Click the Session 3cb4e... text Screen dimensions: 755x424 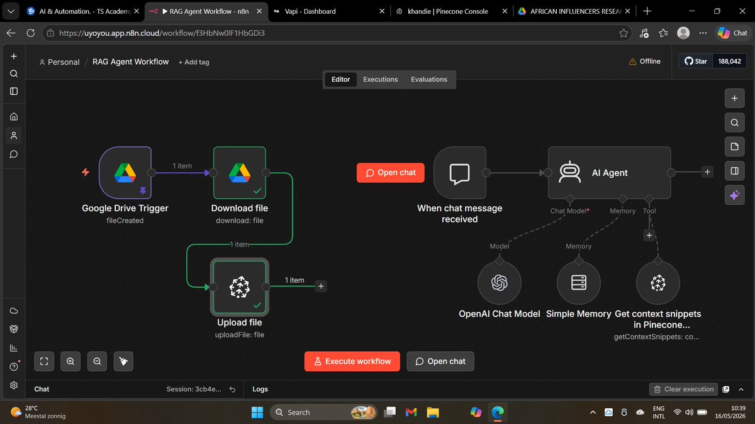pyautogui.click(x=194, y=389)
